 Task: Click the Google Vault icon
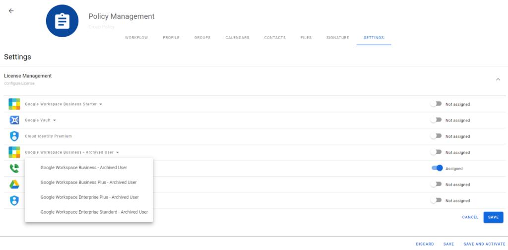[14, 120]
